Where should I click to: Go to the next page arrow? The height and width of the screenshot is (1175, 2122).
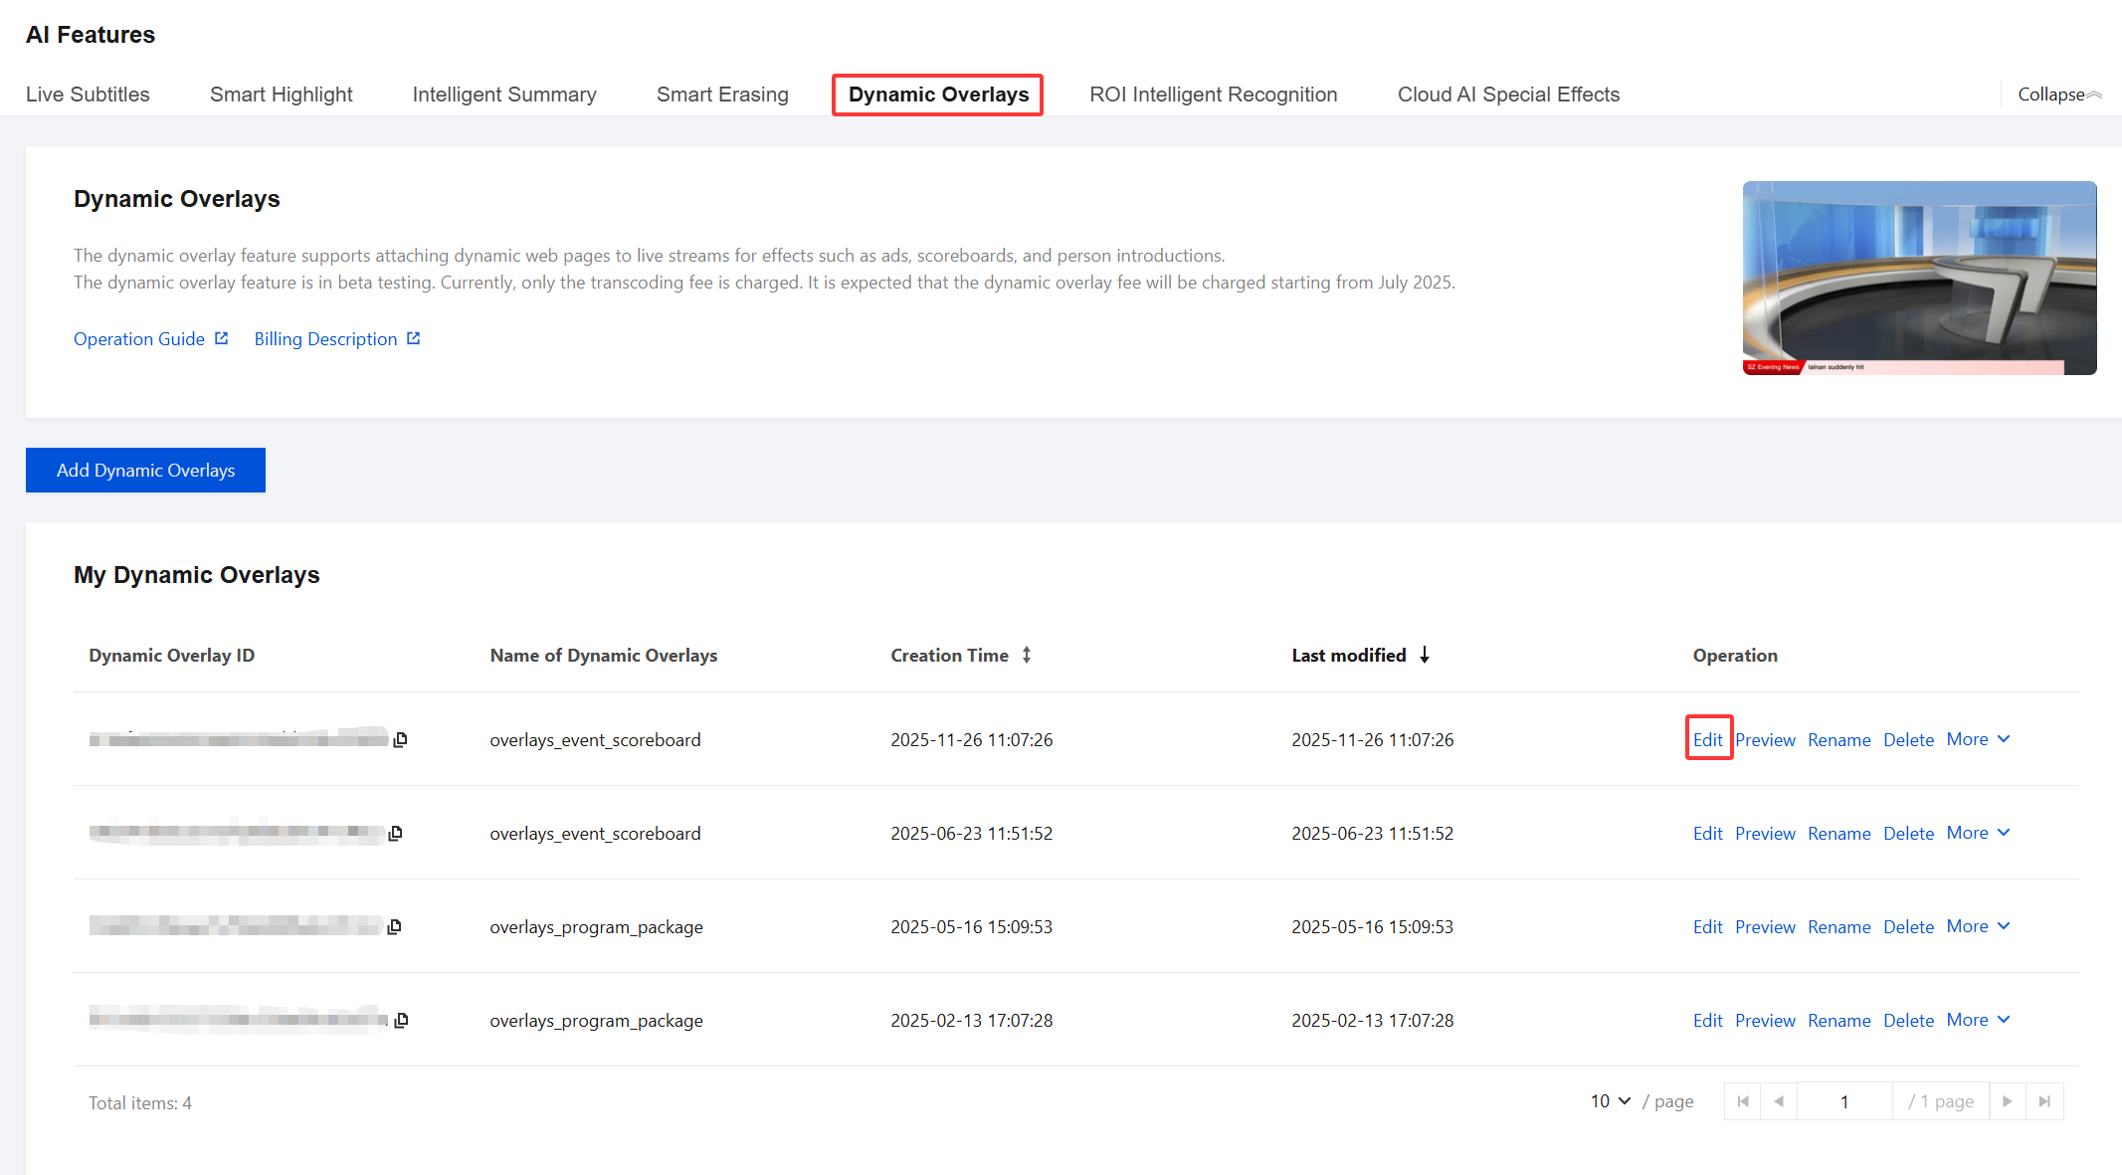click(x=2008, y=1101)
